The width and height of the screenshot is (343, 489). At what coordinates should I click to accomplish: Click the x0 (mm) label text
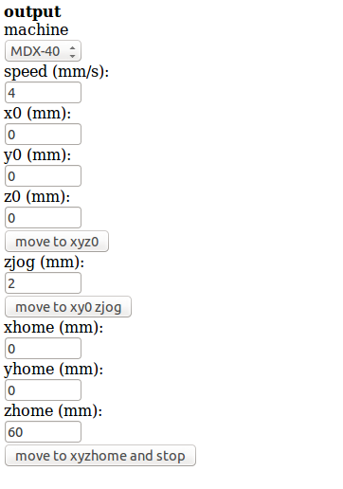[x=37, y=114]
